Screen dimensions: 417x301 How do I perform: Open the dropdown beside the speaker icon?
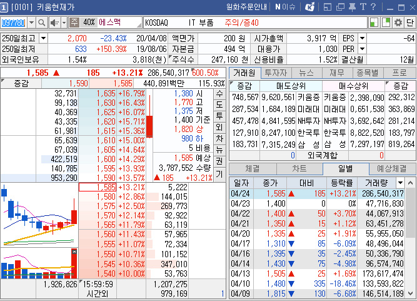pos(64,23)
